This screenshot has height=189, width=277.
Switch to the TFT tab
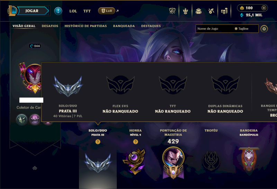87,11
